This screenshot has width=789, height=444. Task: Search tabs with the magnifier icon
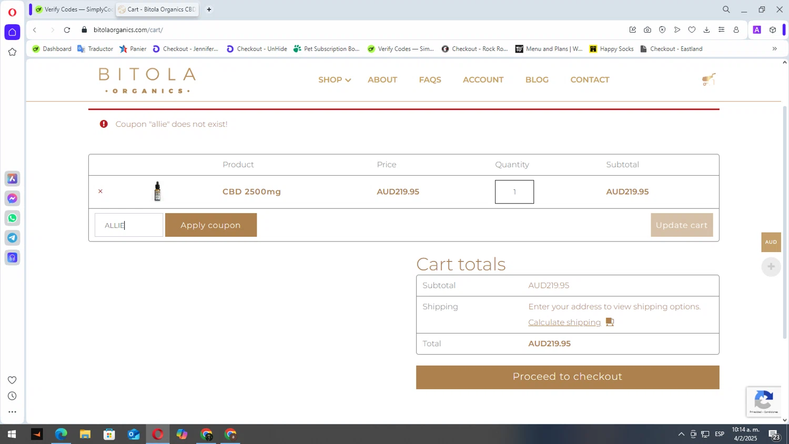coord(726,9)
